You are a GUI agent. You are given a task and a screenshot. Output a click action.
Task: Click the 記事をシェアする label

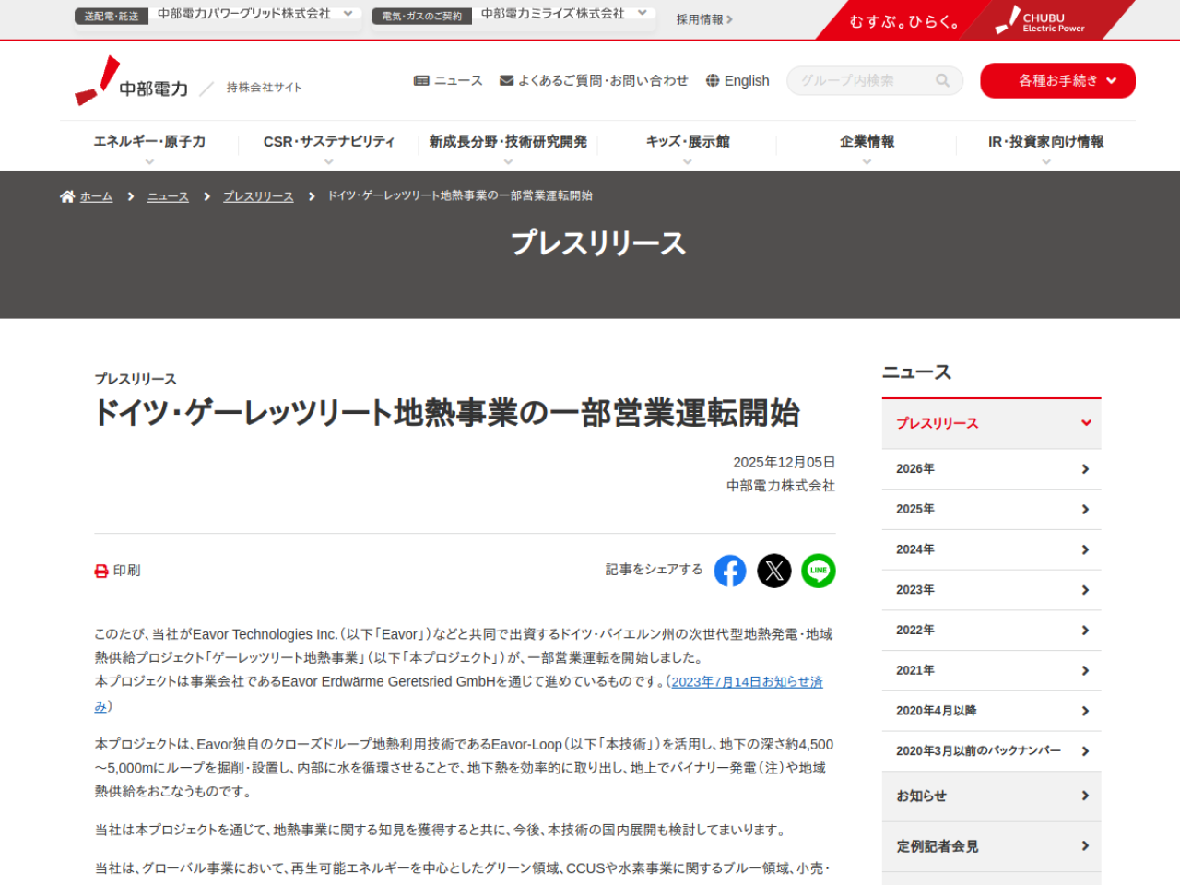pyautogui.click(x=654, y=570)
